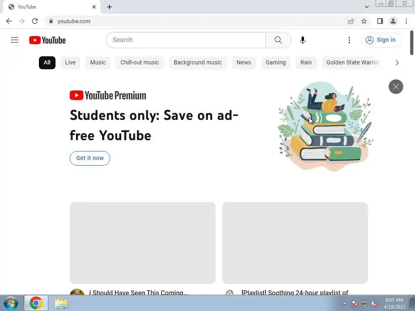Show hidden system tray icons

[344, 303]
